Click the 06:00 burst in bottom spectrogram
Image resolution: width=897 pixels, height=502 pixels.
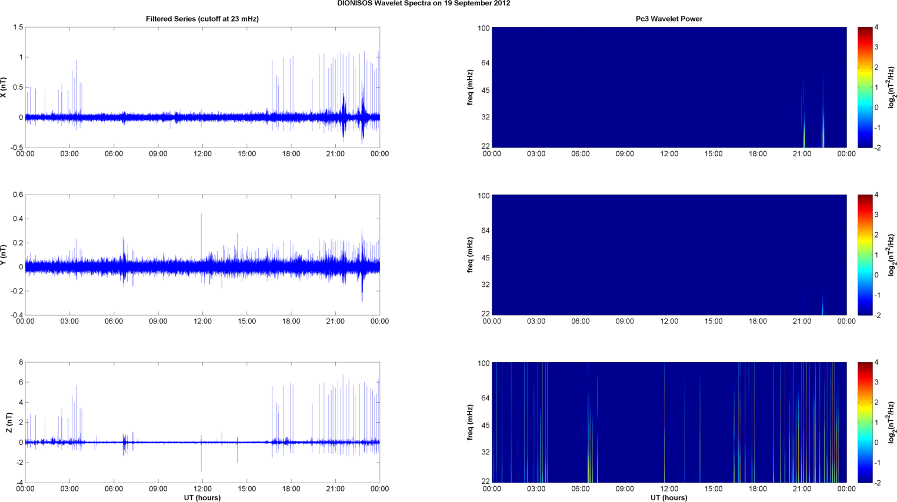point(588,435)
